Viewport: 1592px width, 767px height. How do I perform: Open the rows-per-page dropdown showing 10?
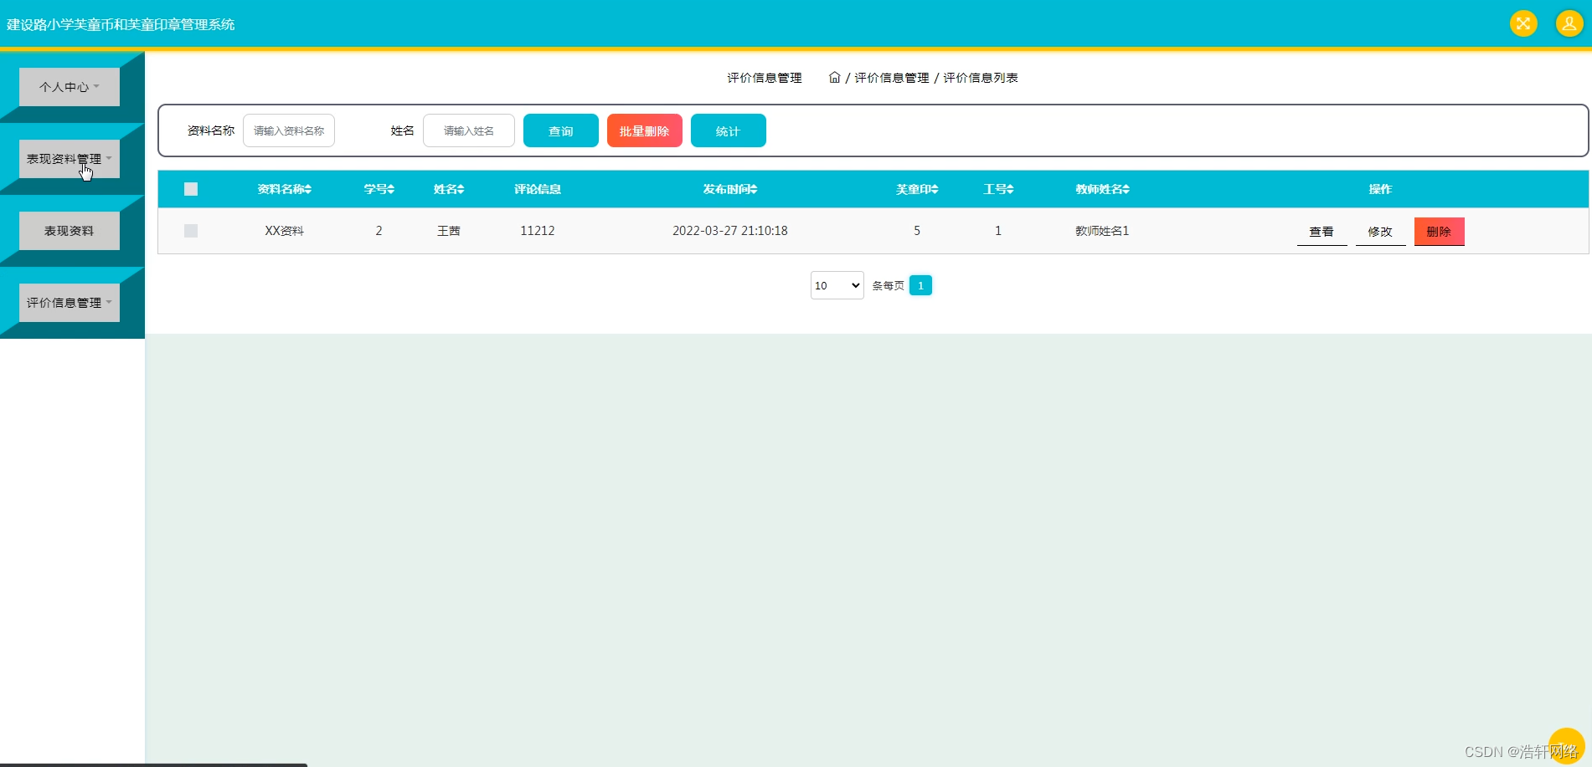837,285
